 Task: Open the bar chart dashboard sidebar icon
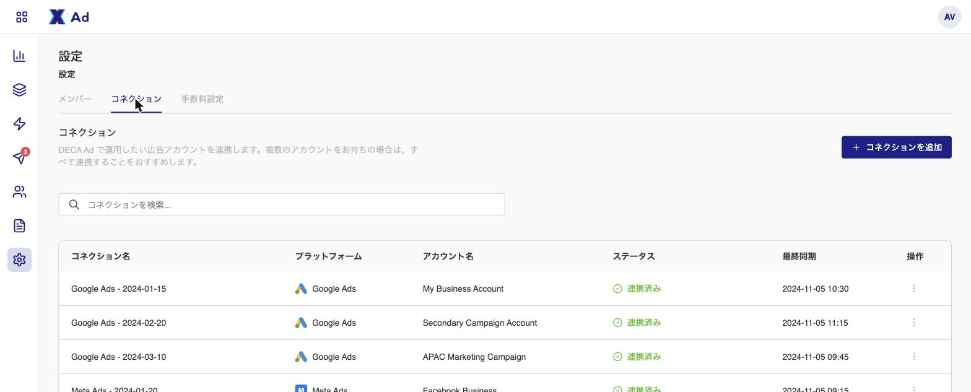(x=19, y=56)
